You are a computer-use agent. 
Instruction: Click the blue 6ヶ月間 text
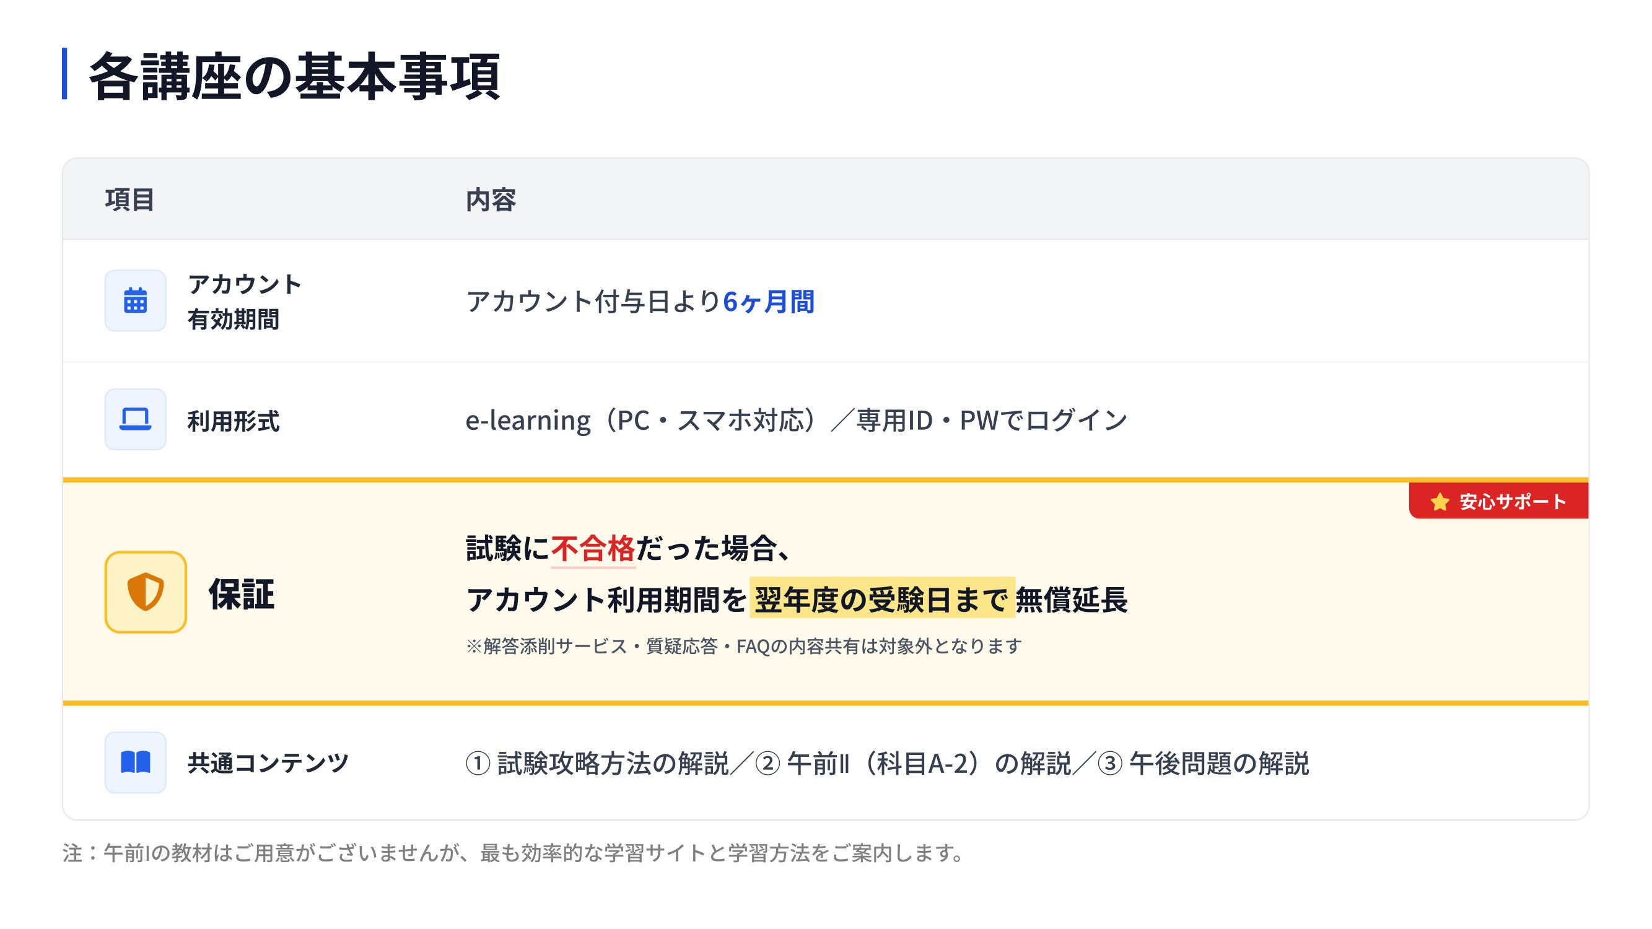(x=768, y=302)
